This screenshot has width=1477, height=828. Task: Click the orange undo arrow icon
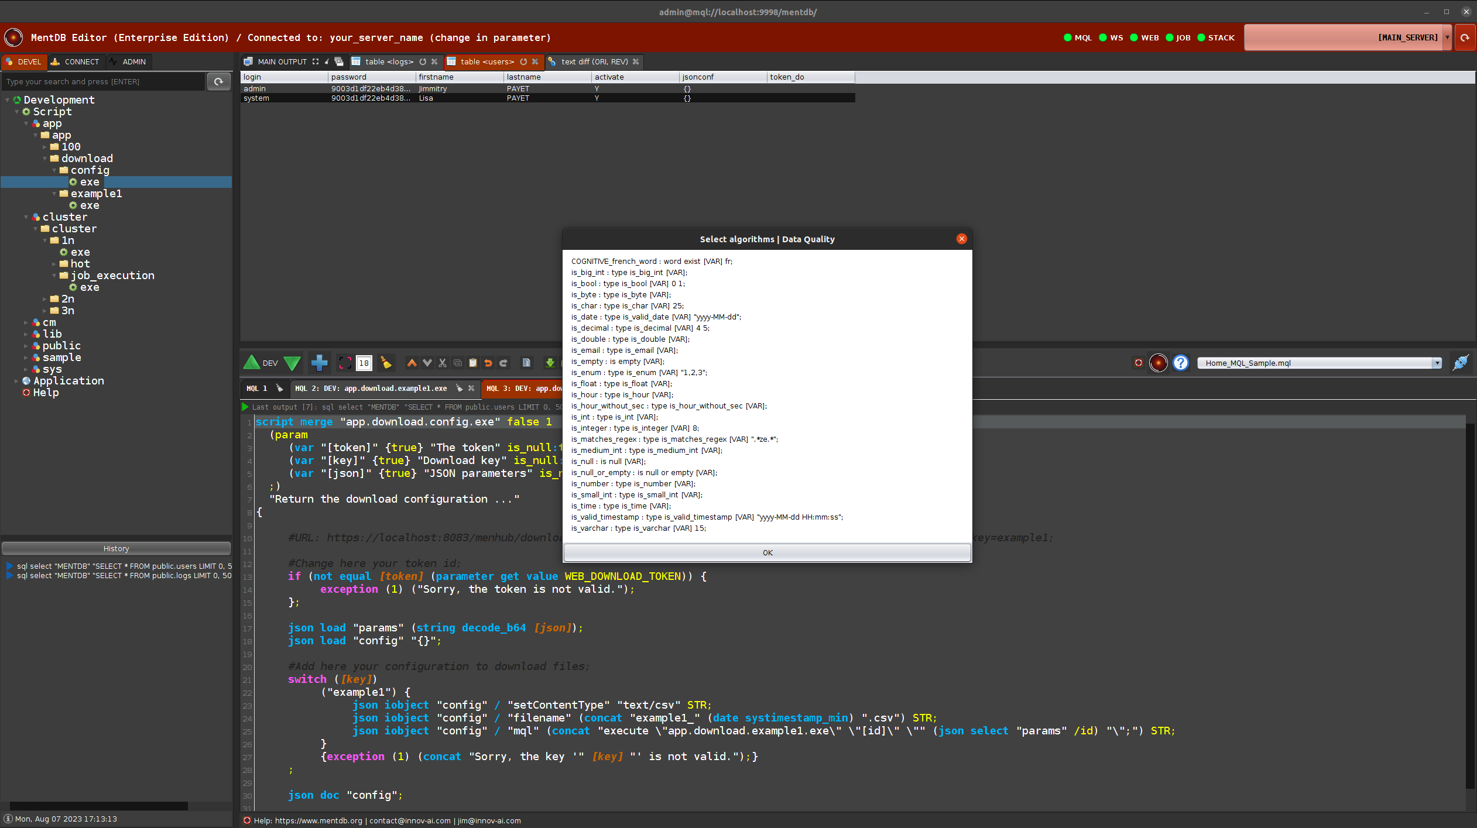click(x=488, y=363)
